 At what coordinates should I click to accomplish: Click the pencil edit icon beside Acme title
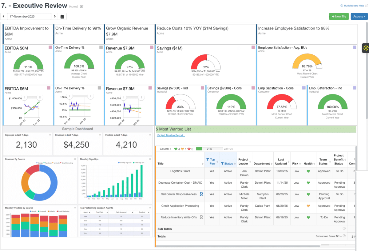pyautogui.click(x=81, y=6)
